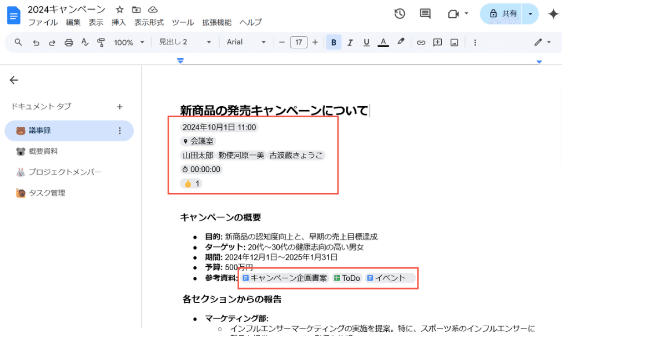Click the 共有 share button
This screenshot has width=666, height=349.
coord(502,14)
